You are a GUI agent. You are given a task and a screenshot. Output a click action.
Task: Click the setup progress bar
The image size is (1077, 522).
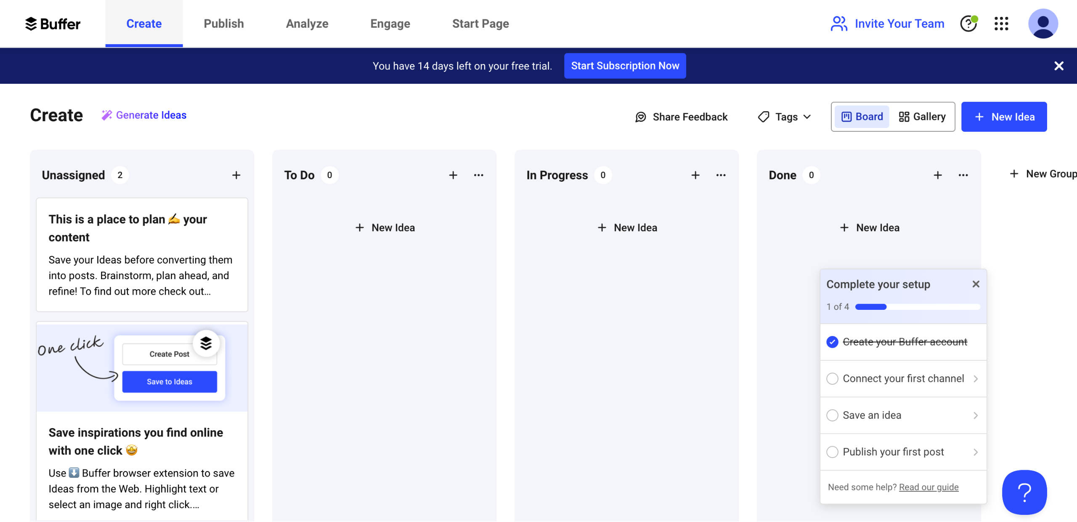coord(918,307)
